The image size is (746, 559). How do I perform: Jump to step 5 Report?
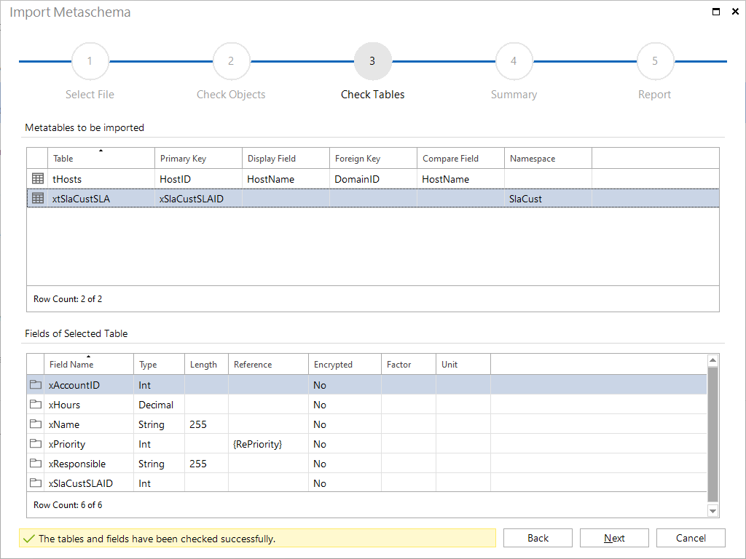click(655, 61)
